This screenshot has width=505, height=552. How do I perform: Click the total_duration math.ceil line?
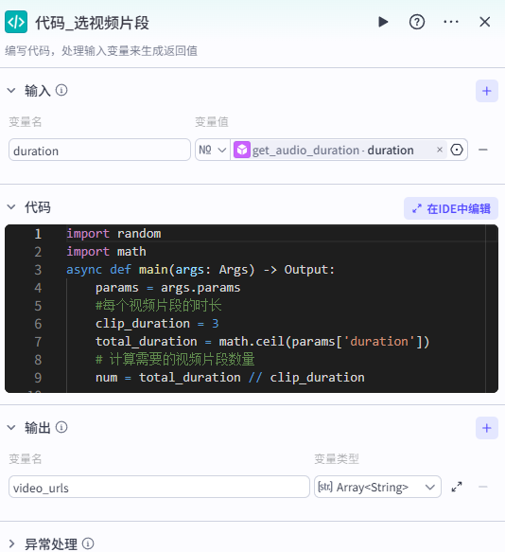[262, 342]
